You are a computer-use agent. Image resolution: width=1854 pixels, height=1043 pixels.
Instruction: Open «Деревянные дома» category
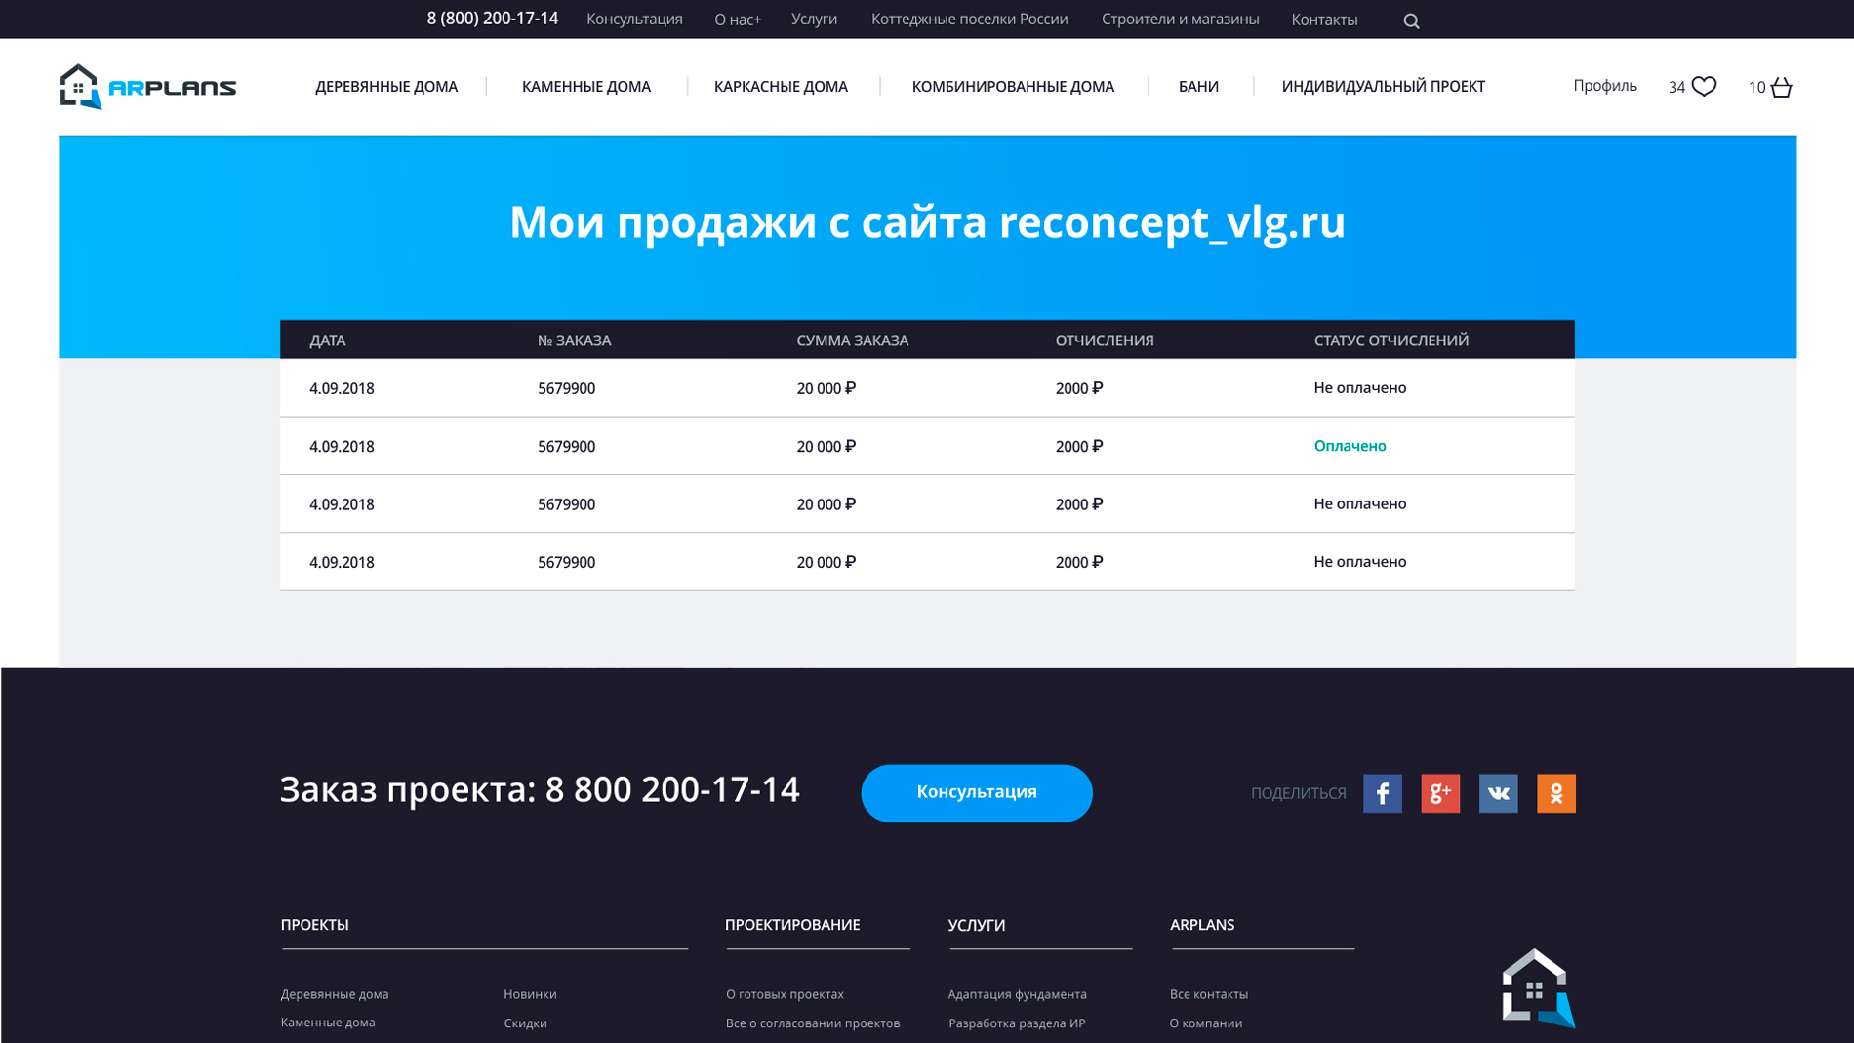coord(385,87)
